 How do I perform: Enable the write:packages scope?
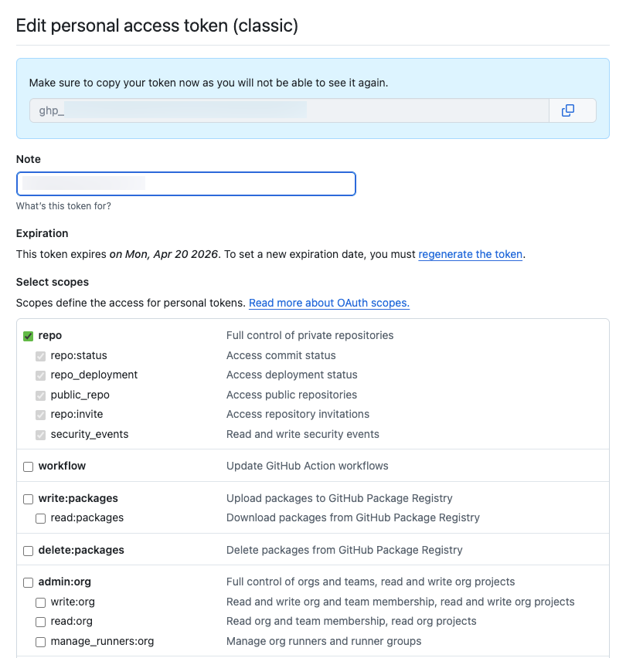point(28,498)
